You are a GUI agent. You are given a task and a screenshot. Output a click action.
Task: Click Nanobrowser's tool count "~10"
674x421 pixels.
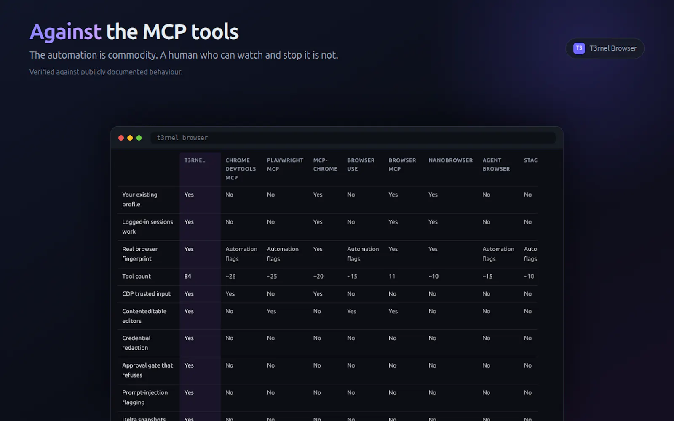tap(433, 277)
